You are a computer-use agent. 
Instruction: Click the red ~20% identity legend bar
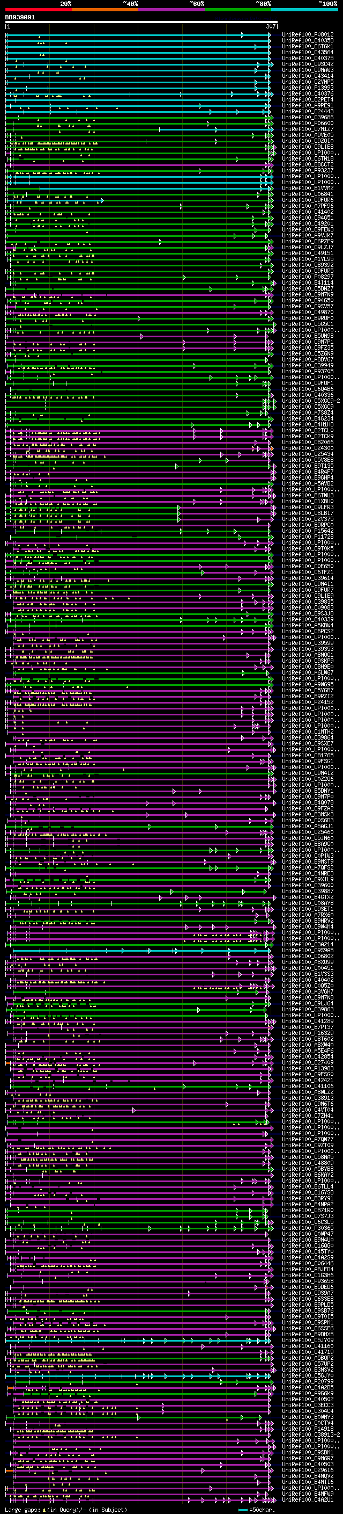(x=38, y=10)
